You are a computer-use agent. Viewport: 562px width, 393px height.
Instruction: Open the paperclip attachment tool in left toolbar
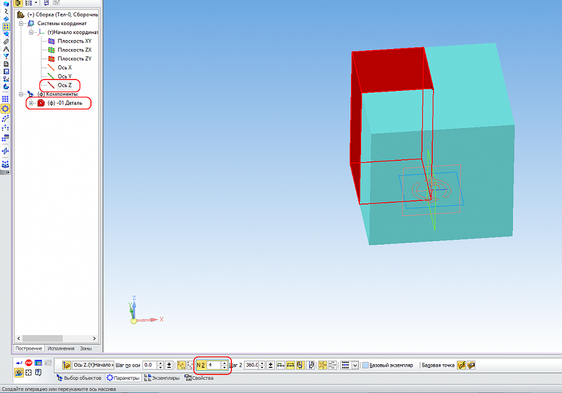[6, 42]
